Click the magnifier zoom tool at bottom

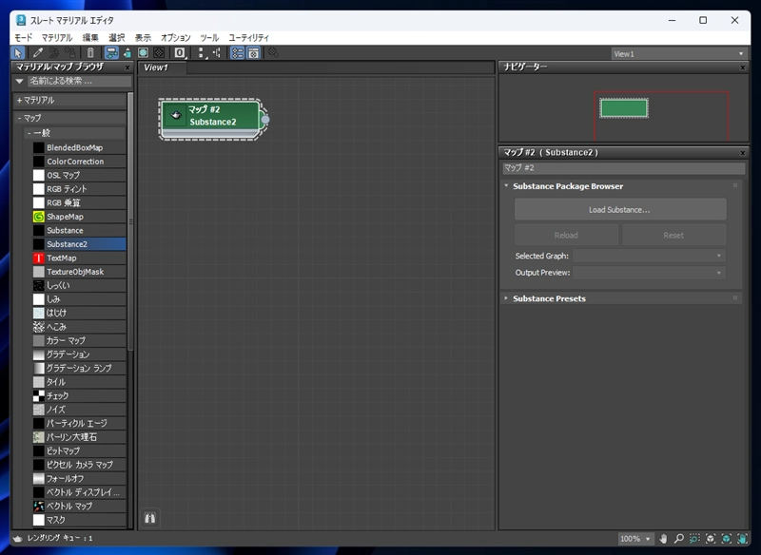point(679,539)
